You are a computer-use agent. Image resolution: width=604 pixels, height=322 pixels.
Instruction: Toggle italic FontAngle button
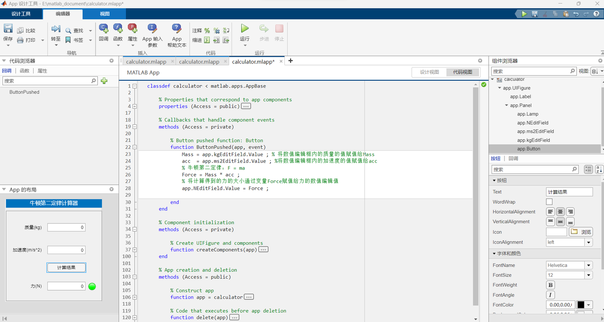(x=550, y=295)
